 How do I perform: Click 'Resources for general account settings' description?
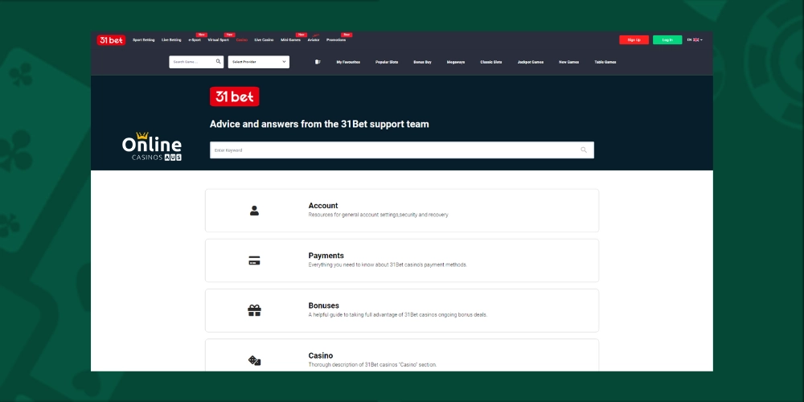pyautogui.click(x=379, y=215)
